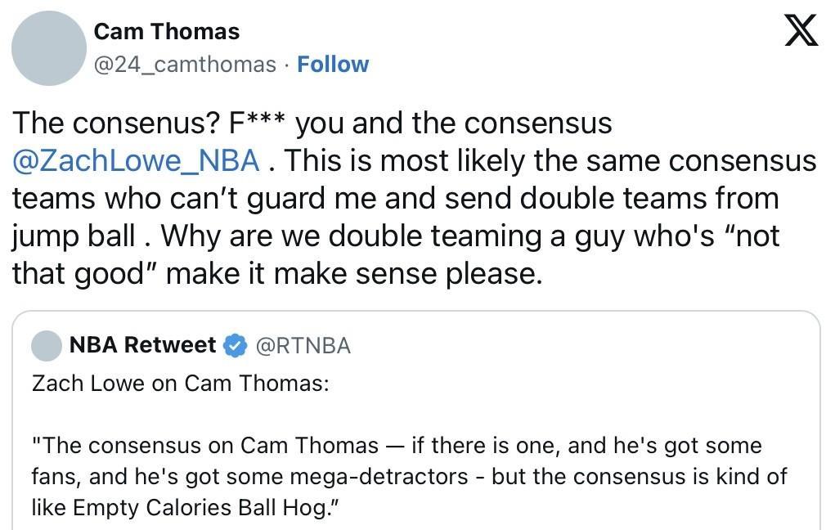The width and height of the screenshot is (835, 530).
Task: Open the X logo link
Action: [801, 33]
